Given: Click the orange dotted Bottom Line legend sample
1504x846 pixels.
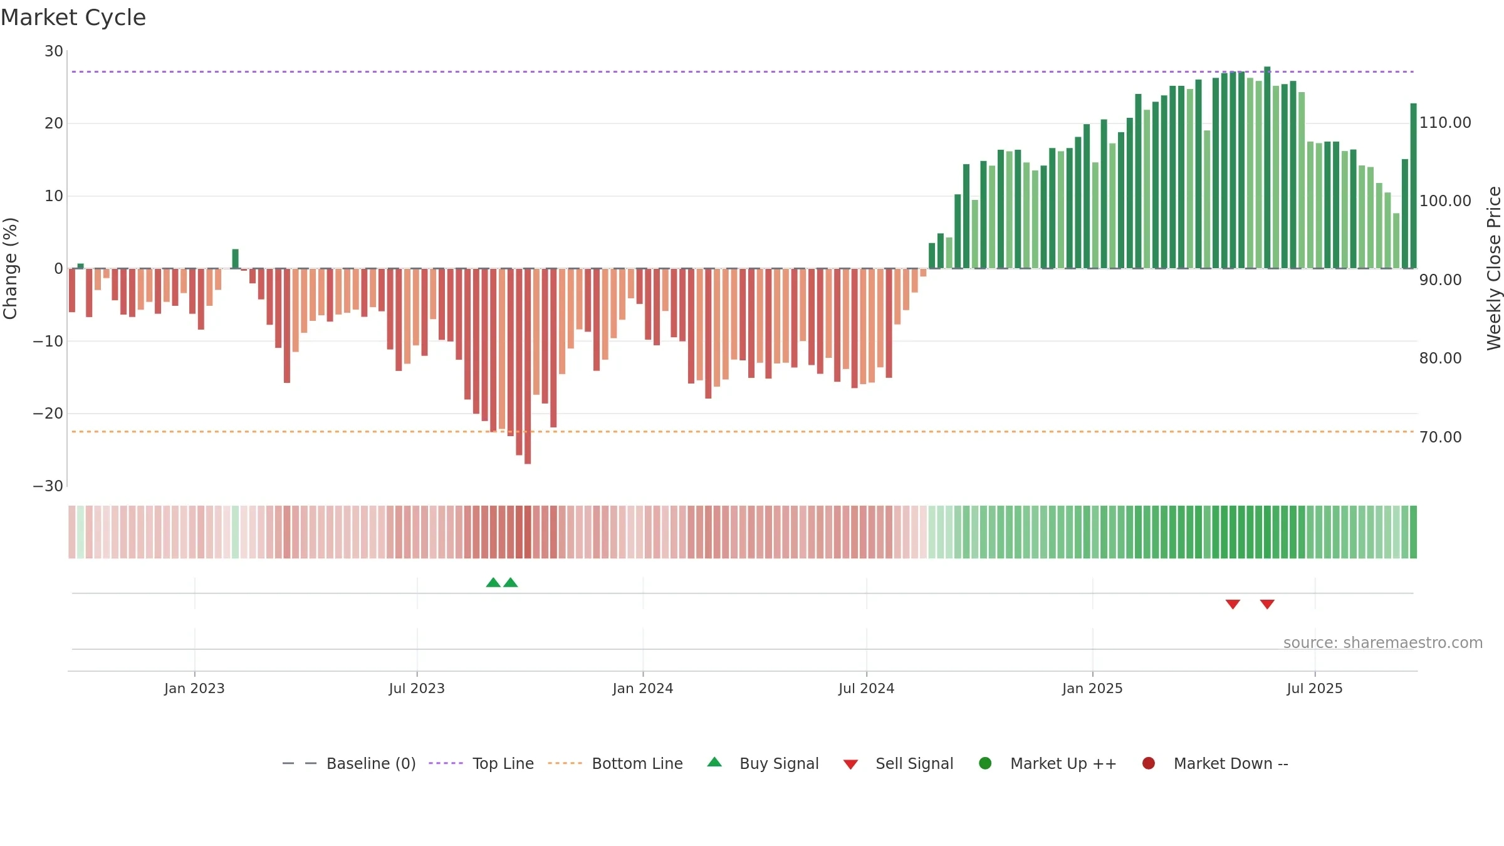Looking at the screenshot, I should coord(565,763).
